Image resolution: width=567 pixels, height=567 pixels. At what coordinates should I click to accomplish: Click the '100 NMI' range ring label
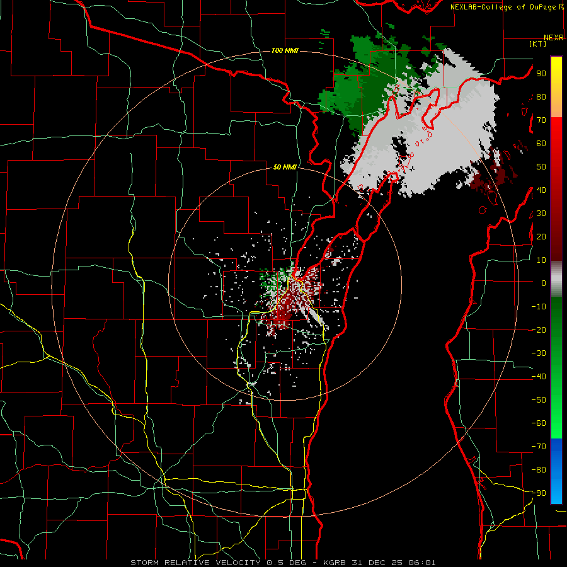click(x=285, y=50)
